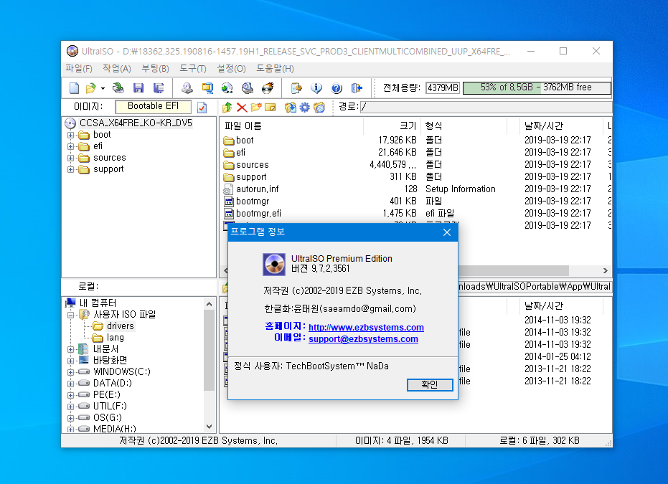Screen dimensions: 668x484
Task: Click the 53% of 8.5GB capacity bar
Action: point(537,87)
